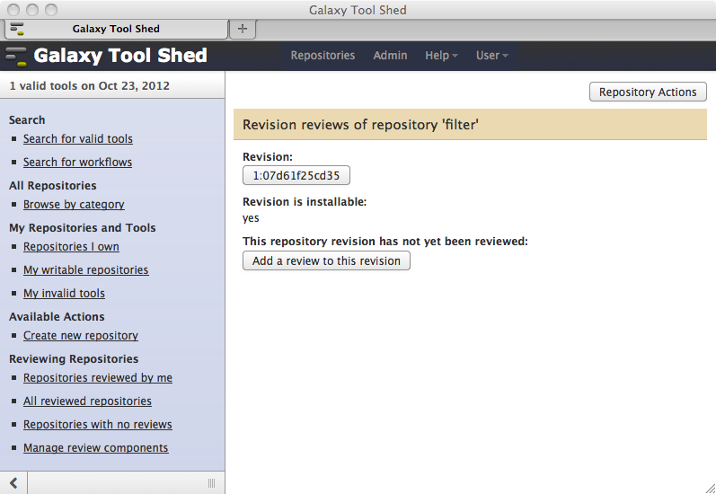Click 'This repository revision has not yet been reviewed' text
The image size is (716, 494).
click(385, 241)
